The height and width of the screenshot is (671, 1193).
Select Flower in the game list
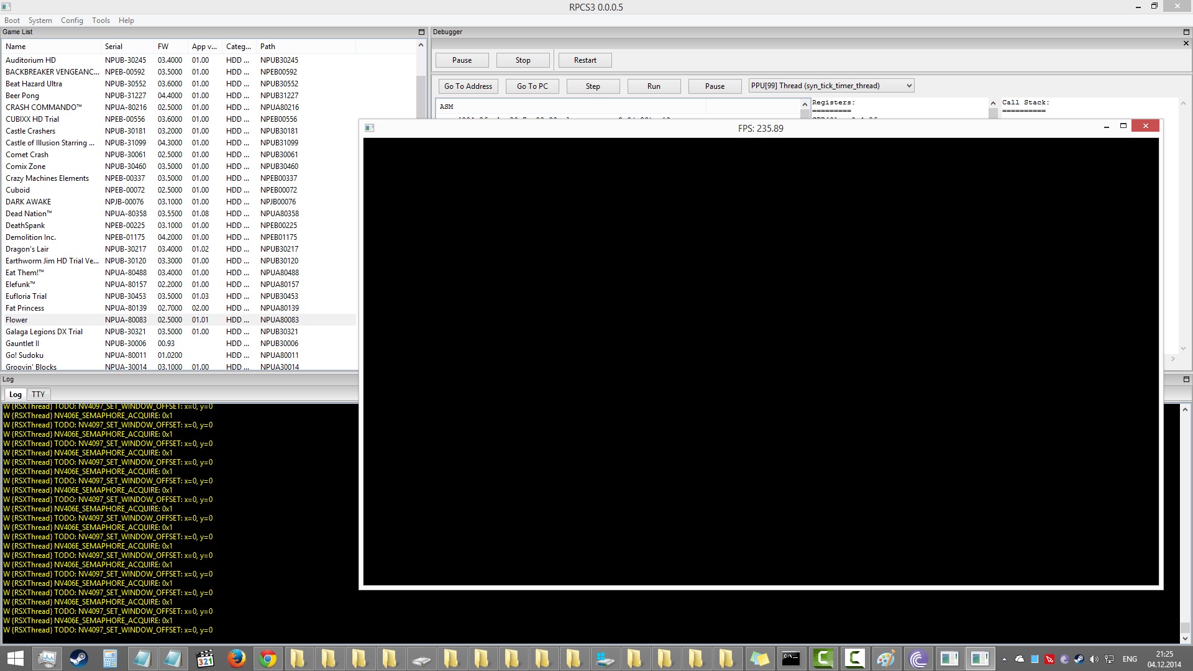[17, 320]
